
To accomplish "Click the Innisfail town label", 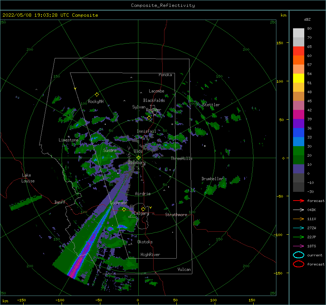I will point(146,131).
